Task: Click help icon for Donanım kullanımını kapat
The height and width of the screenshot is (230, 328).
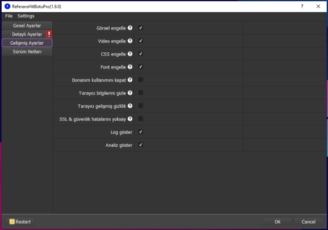Action: pyautogui.click(x=130, y=80)
